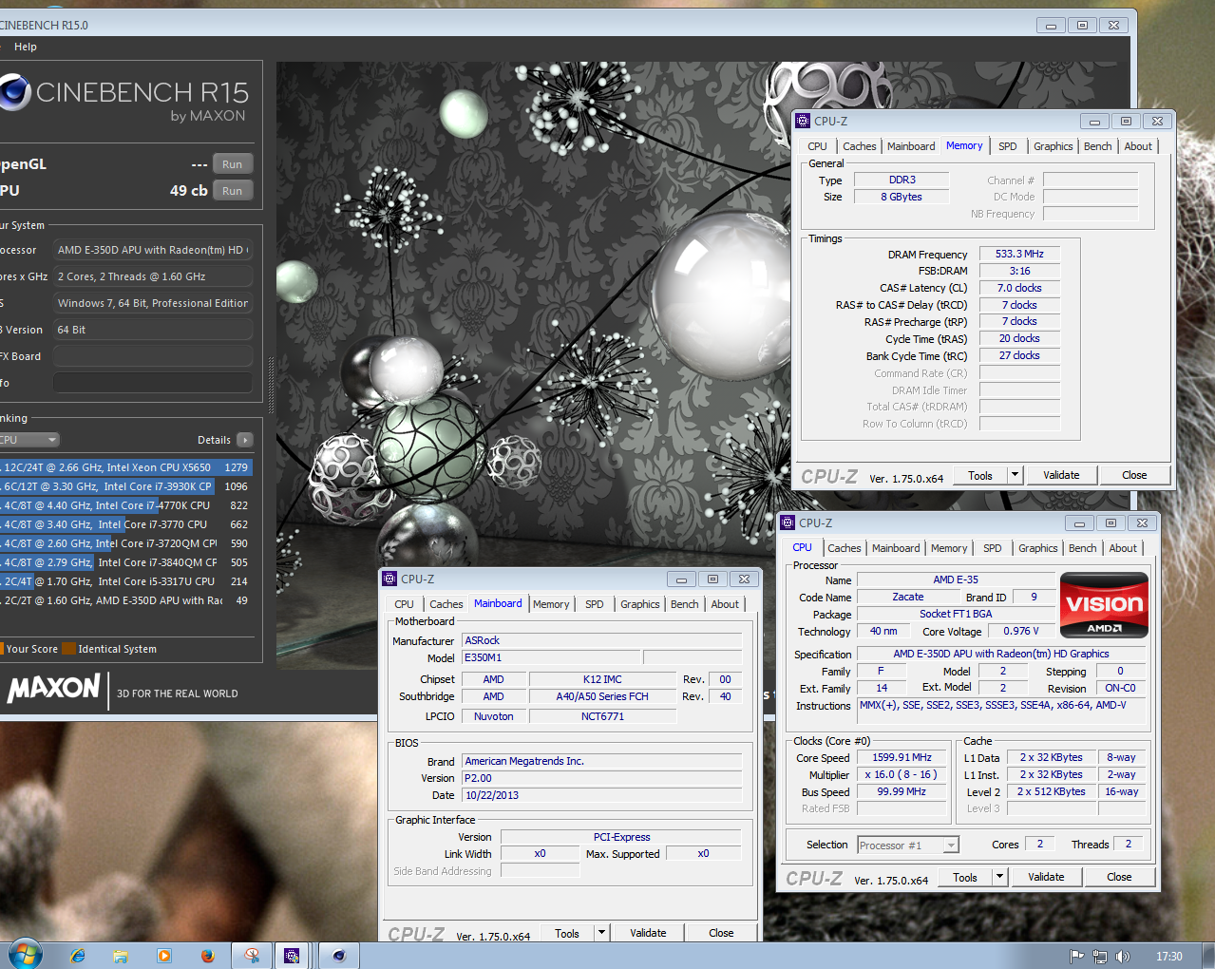
Task: Run the CPU benchmark in Cinebench
Action: pyautogui.click(x=233, y=191)
